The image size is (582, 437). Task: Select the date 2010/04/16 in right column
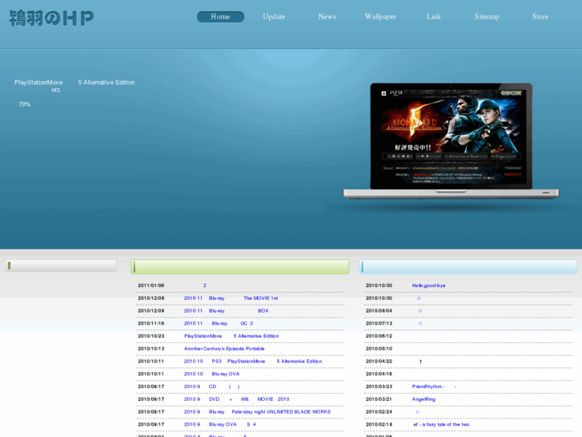pyautogui.click(x=379, y=374)
